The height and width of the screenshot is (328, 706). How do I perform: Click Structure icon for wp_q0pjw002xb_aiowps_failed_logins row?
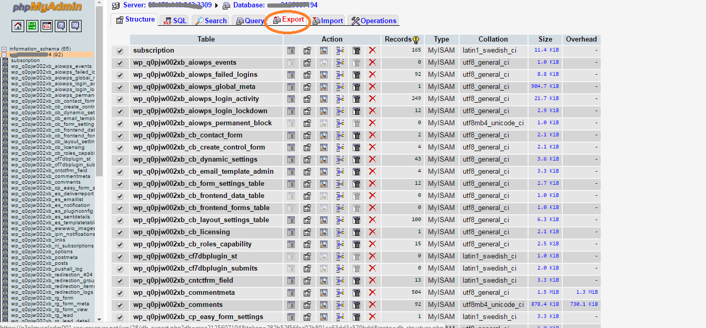307,75
